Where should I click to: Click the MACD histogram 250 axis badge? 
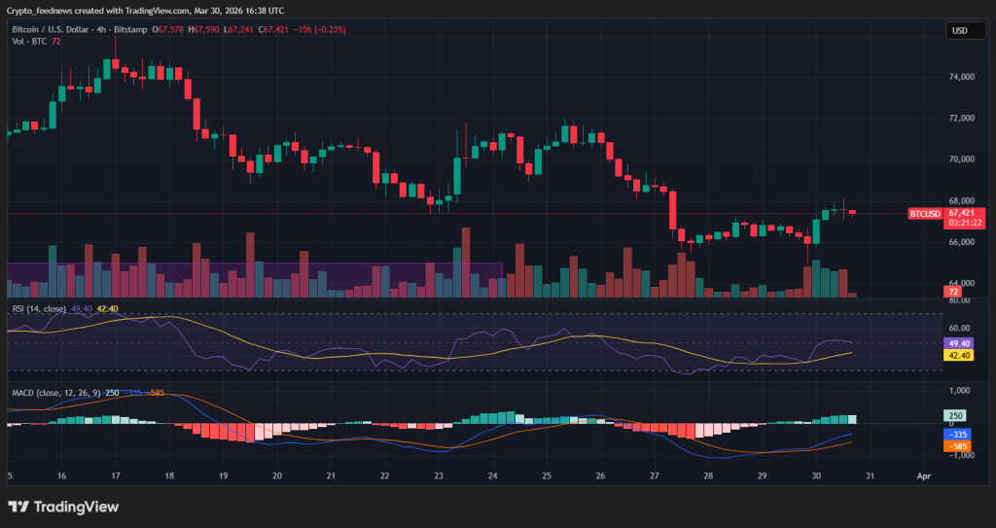click(954, 415)
